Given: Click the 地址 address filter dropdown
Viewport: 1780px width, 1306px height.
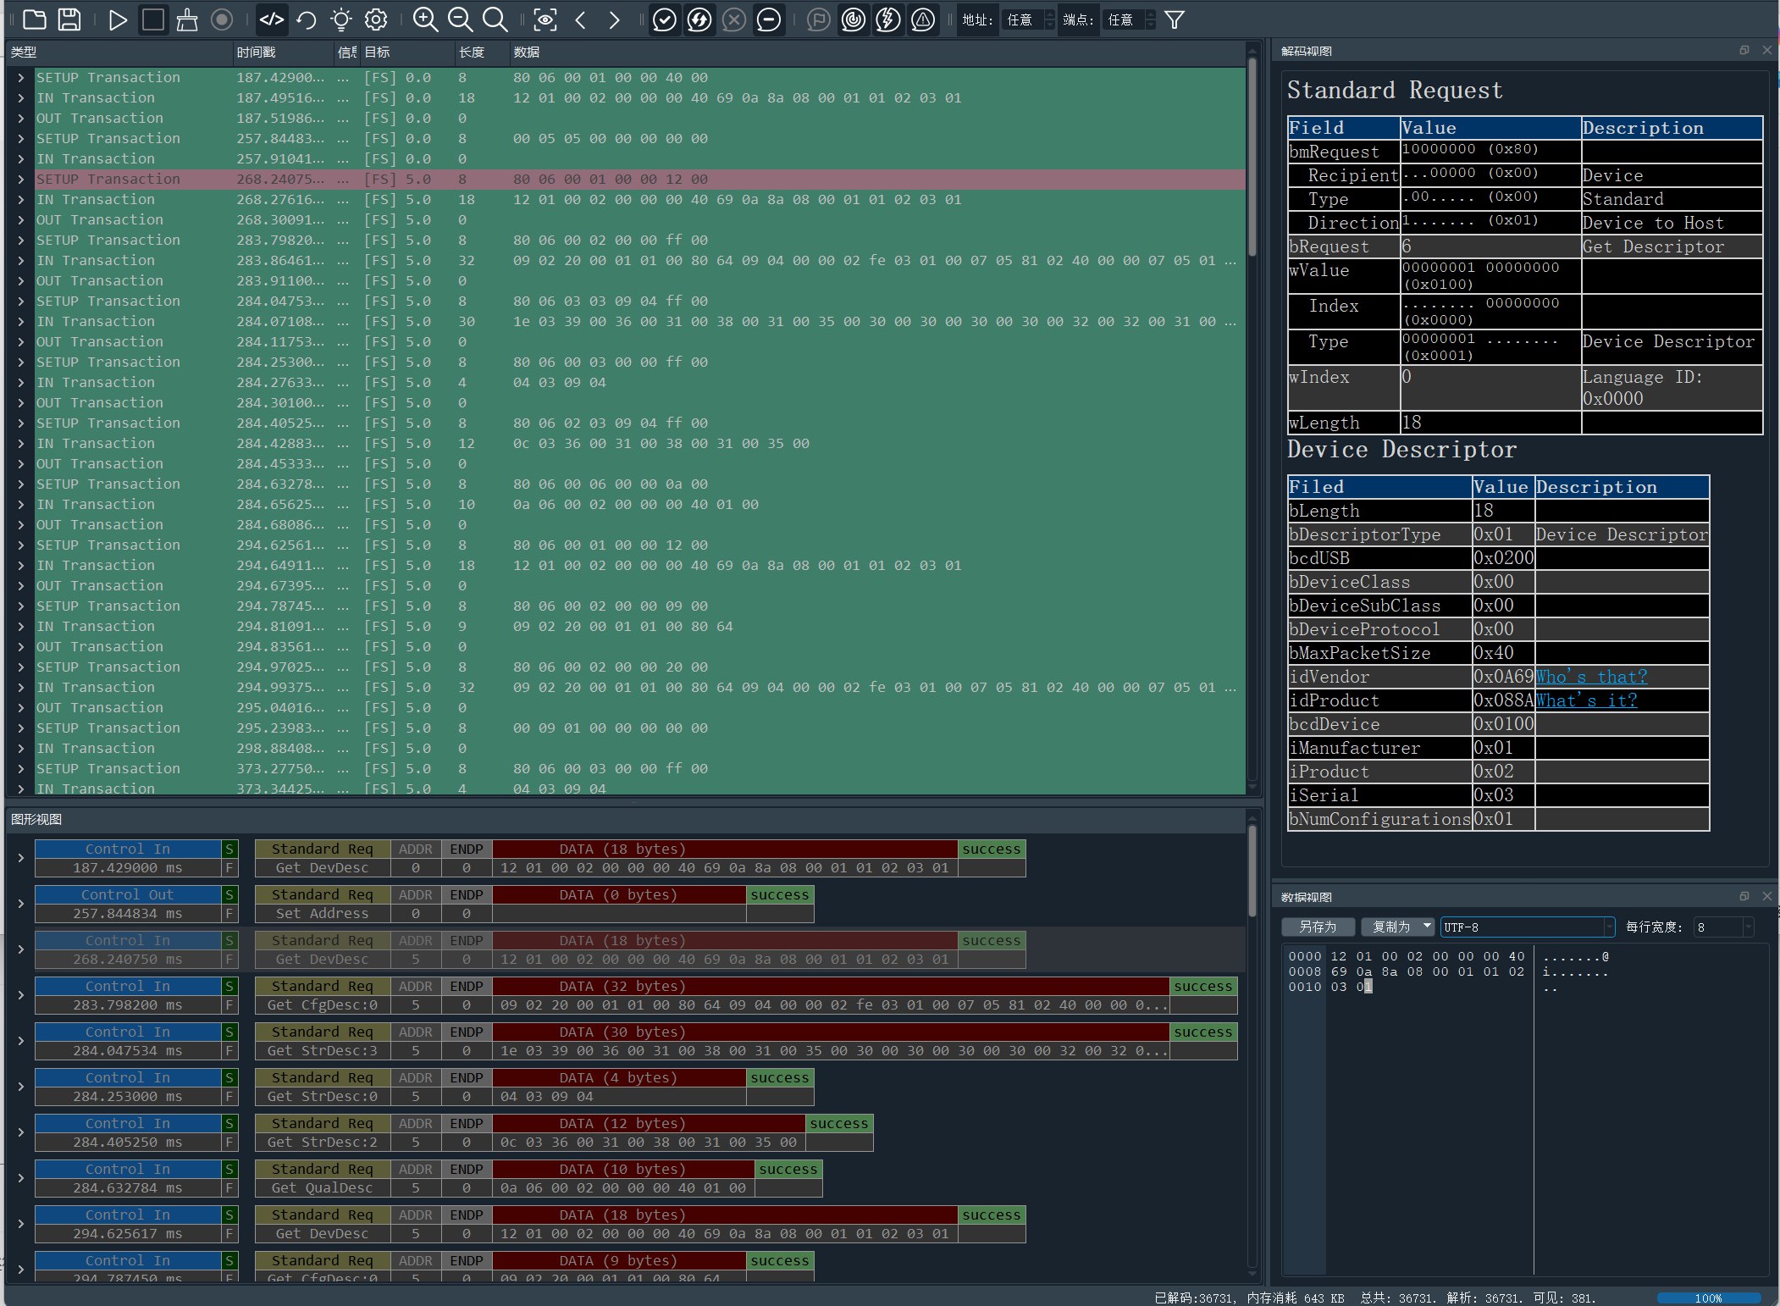Looking at the screenshot, I should (1030, 19).
